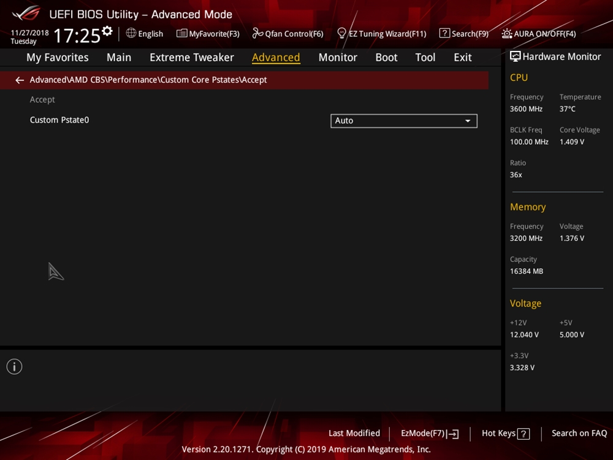Click the info circle icon
Viewport: 613px width, 460px height.
click(15, 367)
